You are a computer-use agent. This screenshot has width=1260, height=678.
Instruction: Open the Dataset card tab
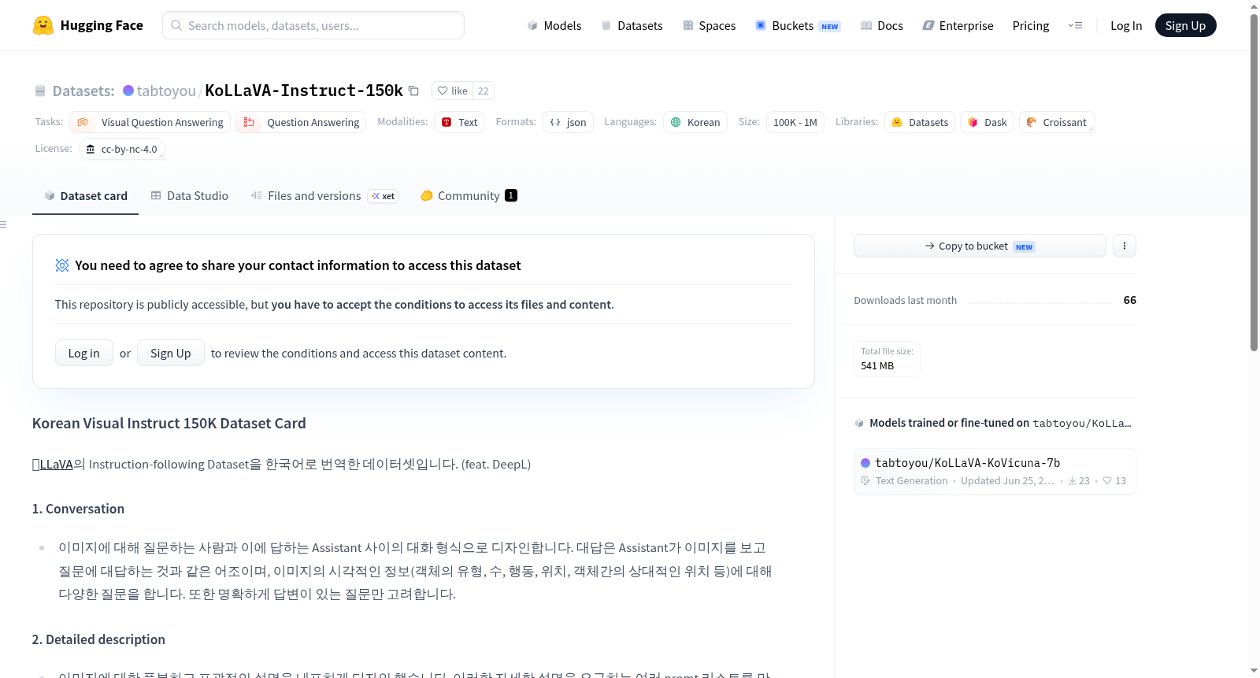[x=85, y=195]
